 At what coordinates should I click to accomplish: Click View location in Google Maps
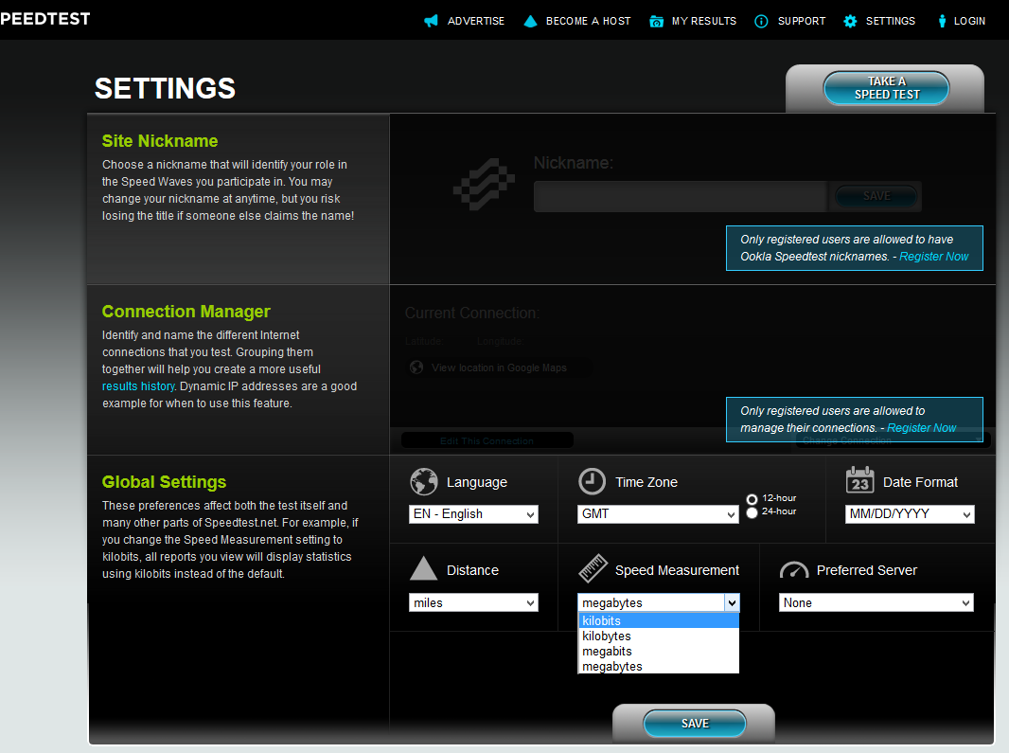[x=500, y=368]
